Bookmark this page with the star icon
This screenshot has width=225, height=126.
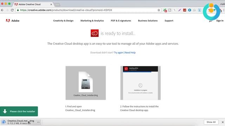(x=159, y=10)
